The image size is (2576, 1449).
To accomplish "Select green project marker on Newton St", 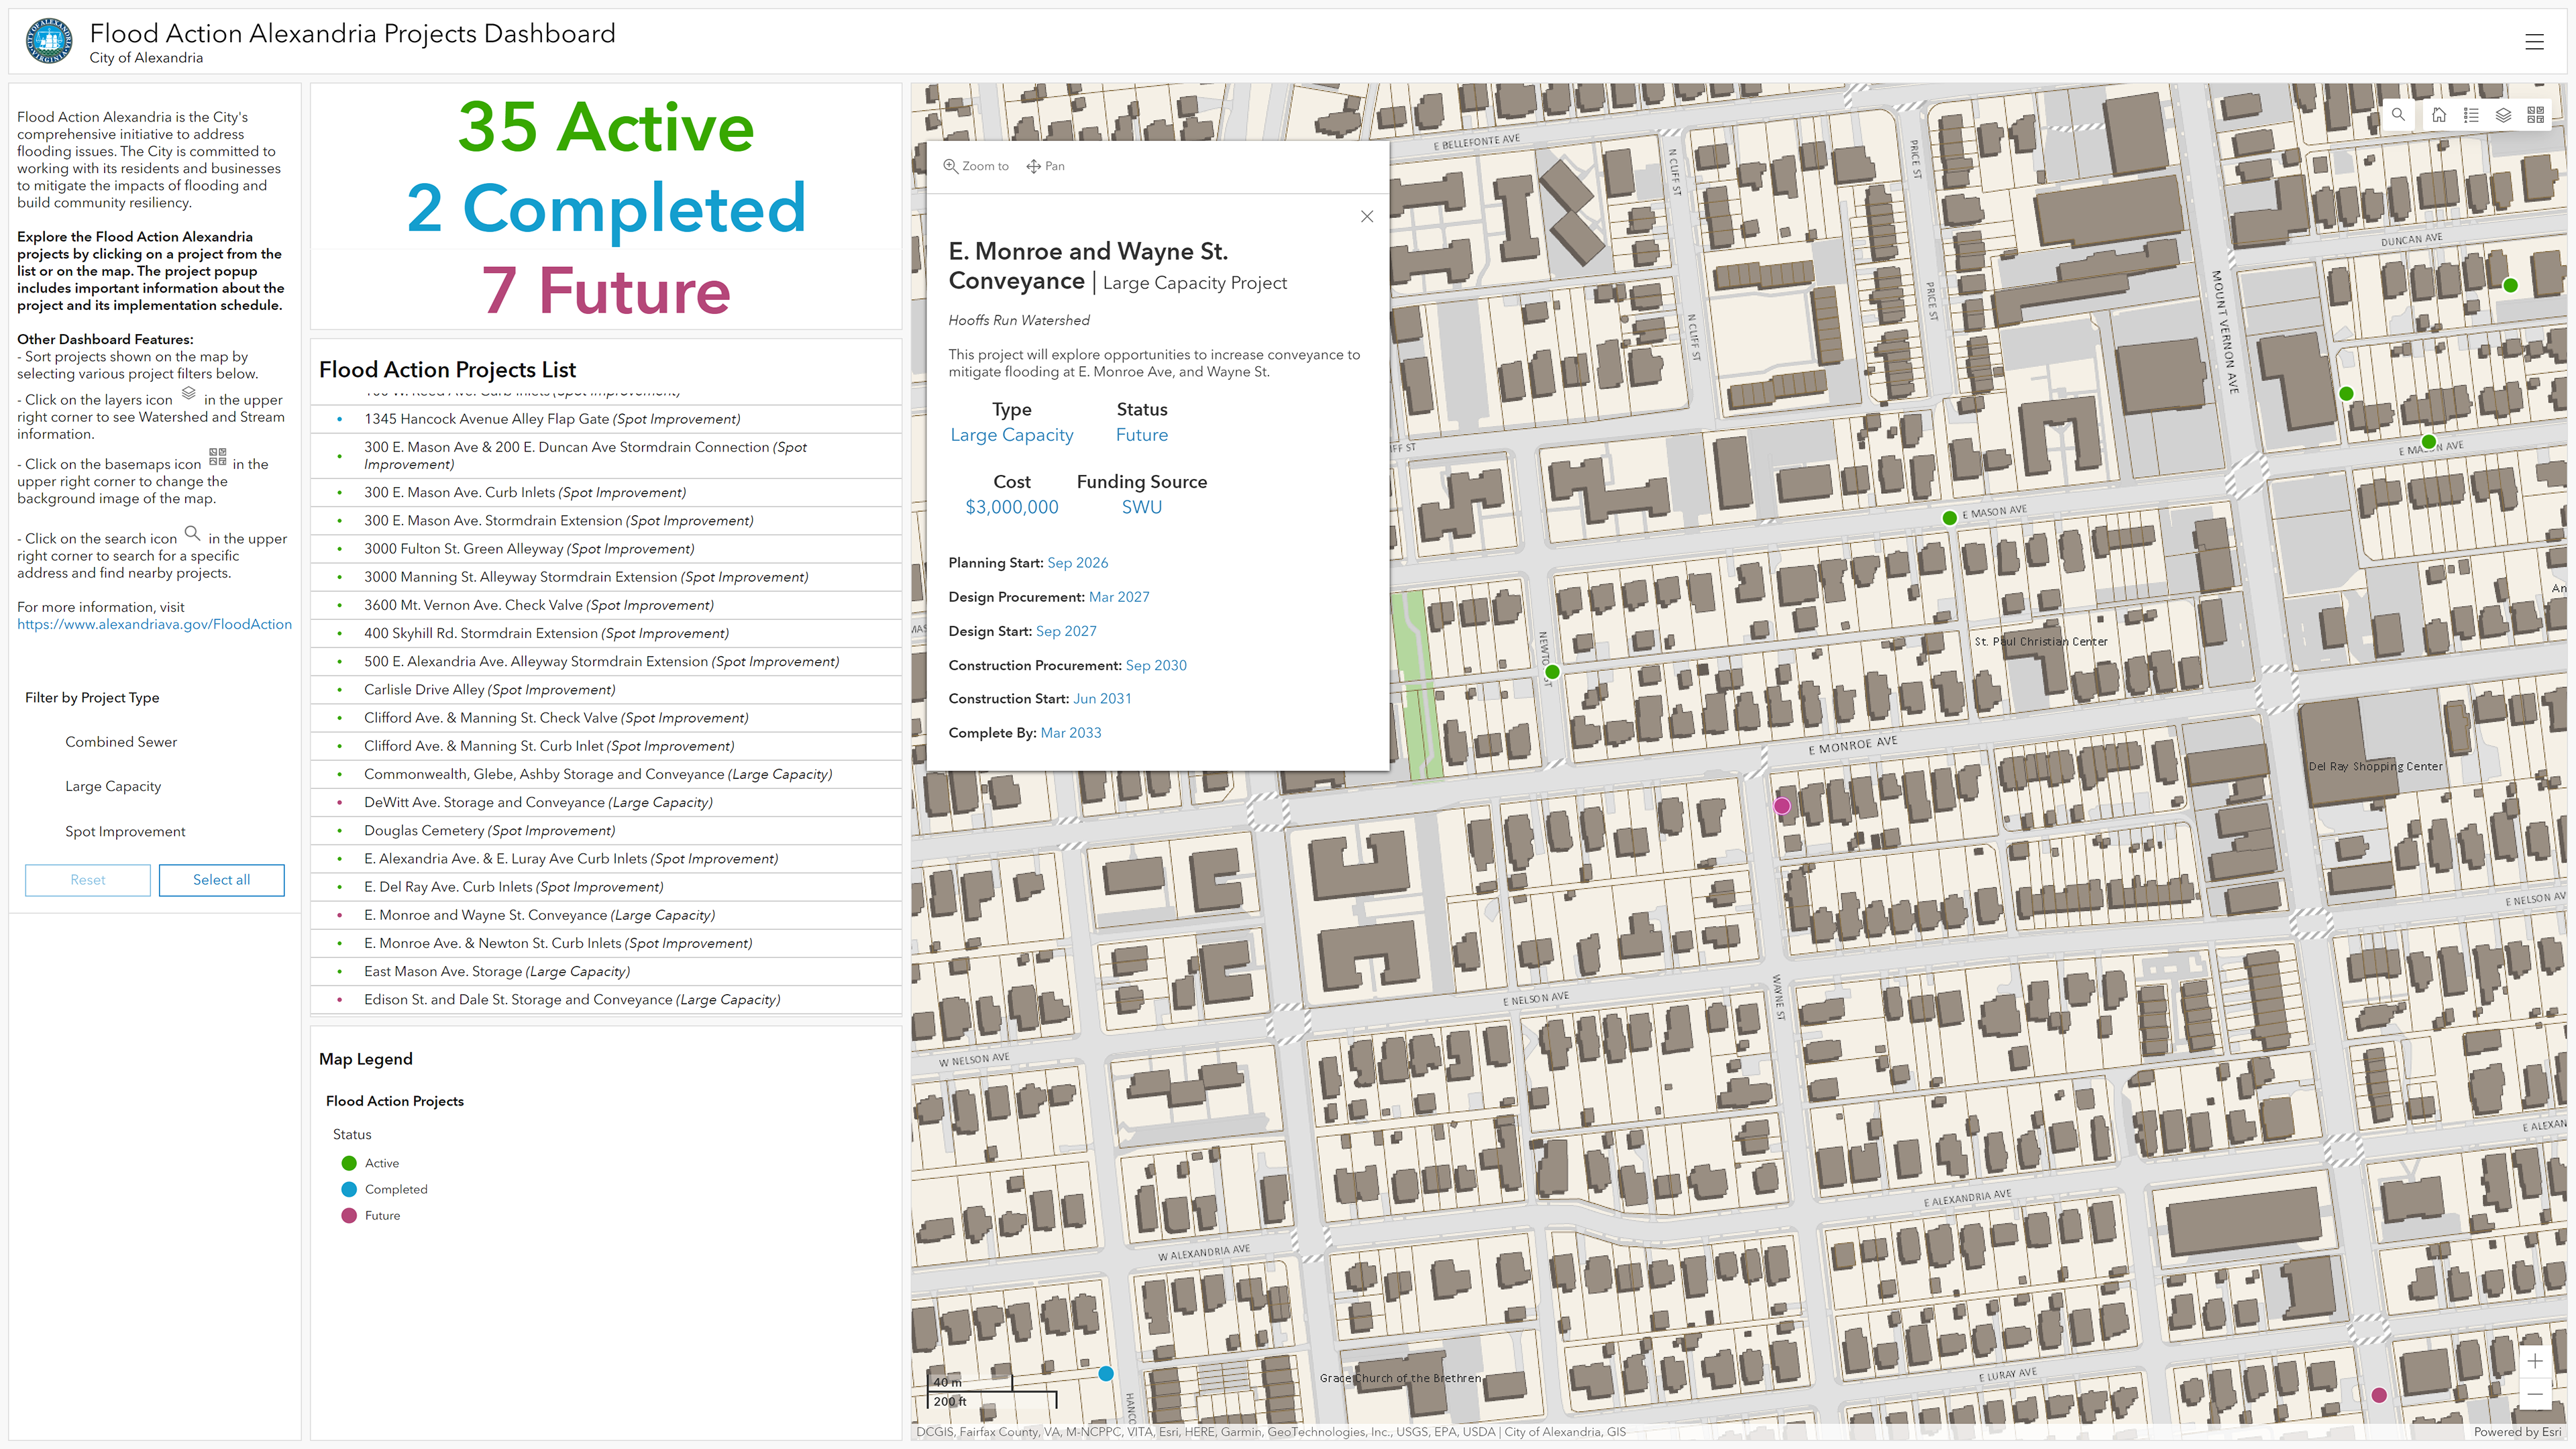I will coord(1552,672).
